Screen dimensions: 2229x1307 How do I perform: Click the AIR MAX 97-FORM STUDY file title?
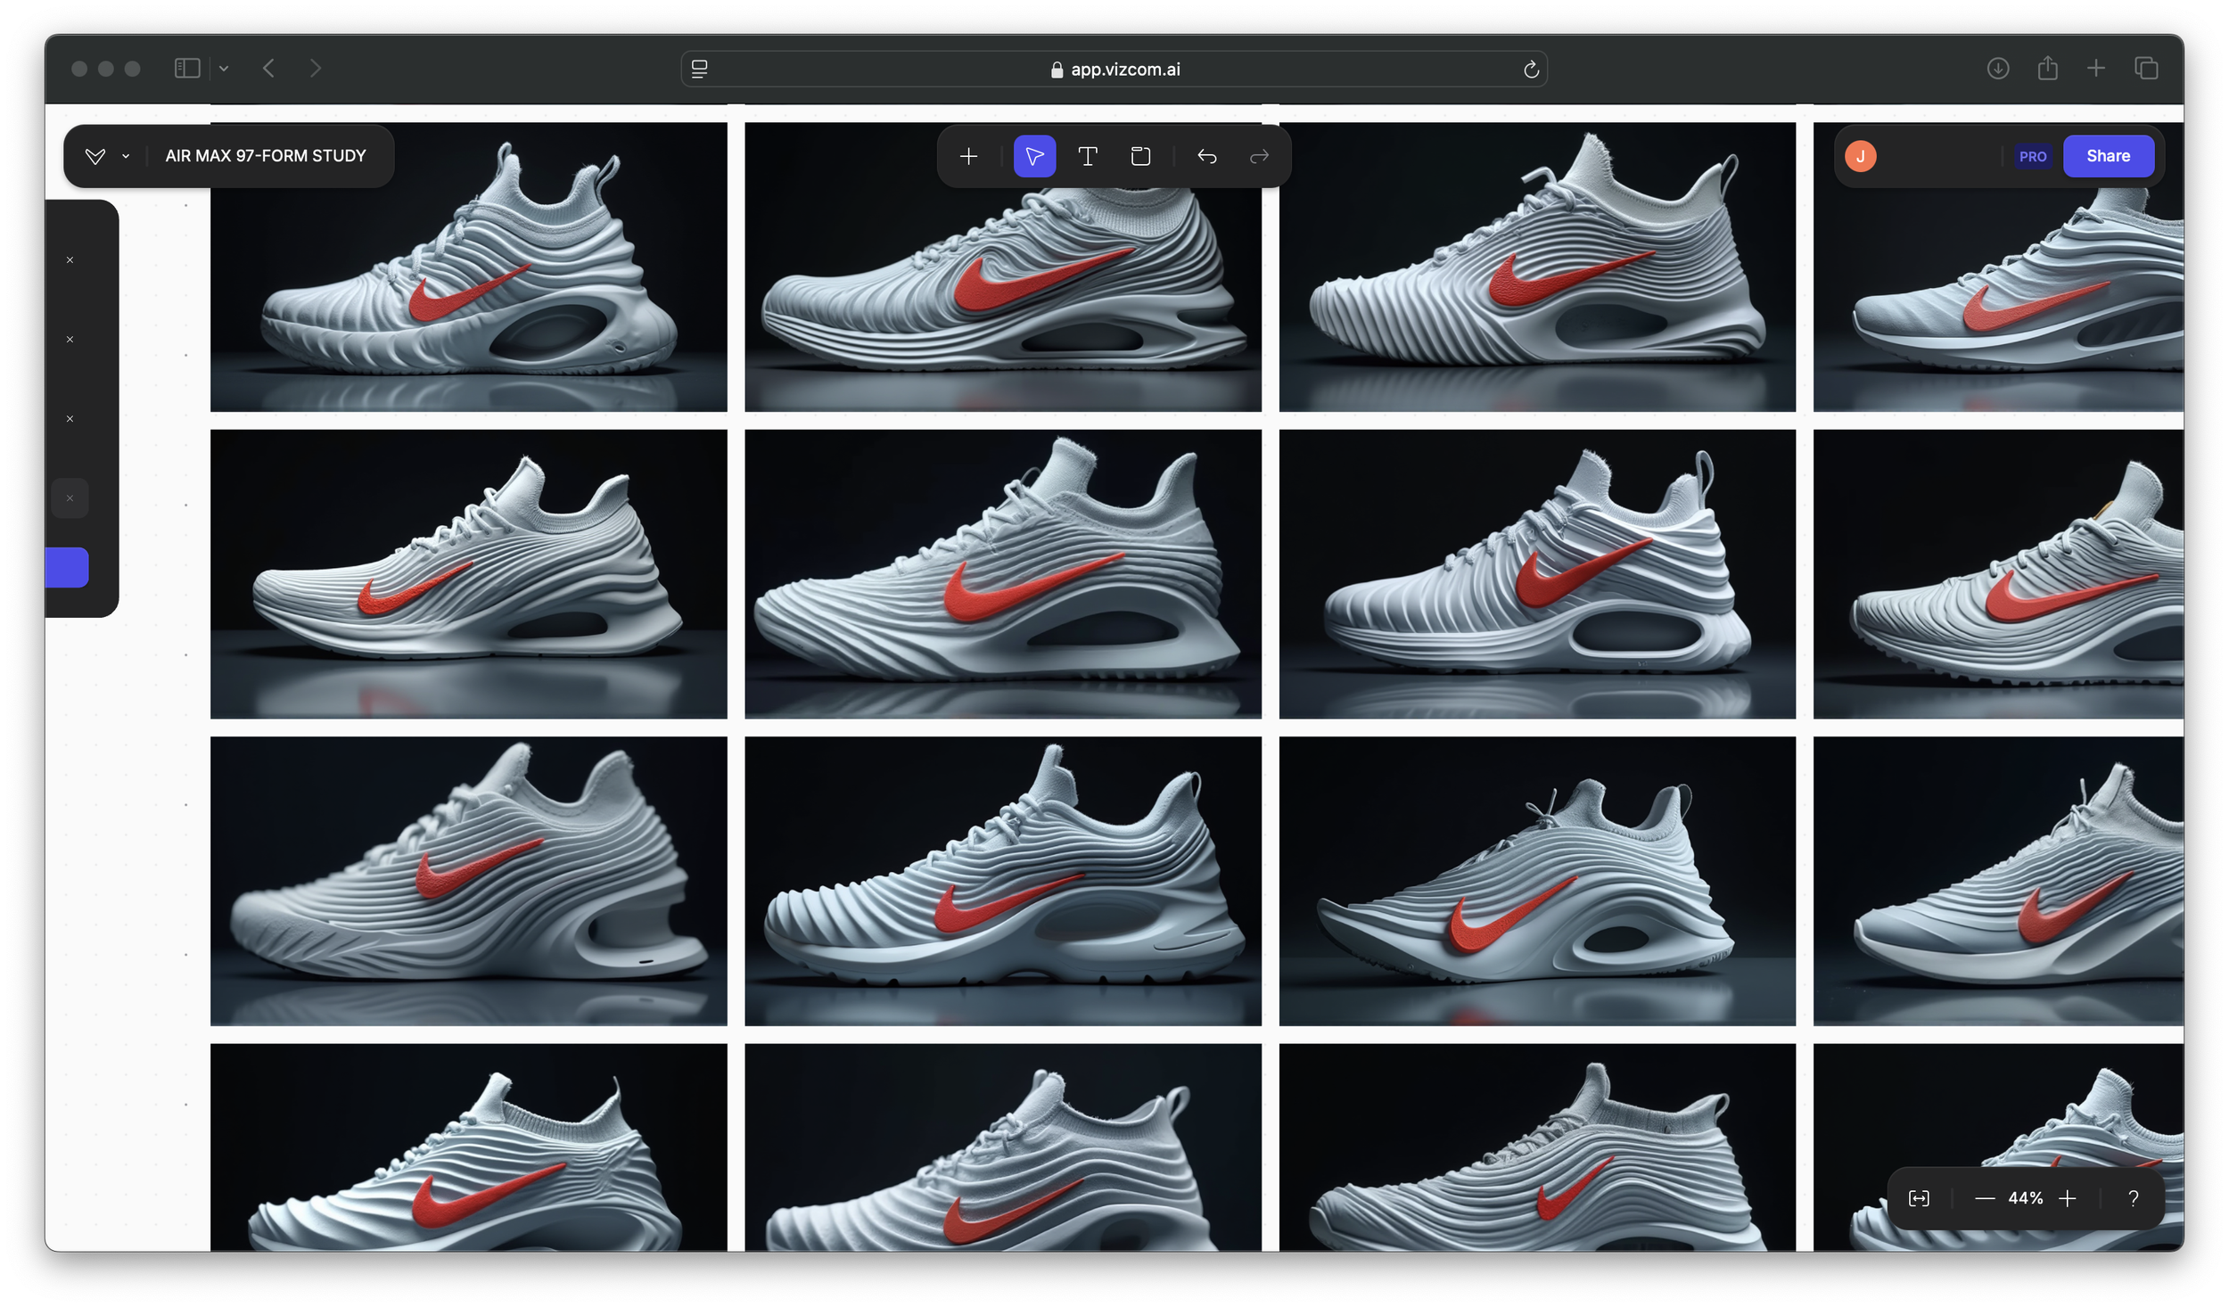(266, 156)
